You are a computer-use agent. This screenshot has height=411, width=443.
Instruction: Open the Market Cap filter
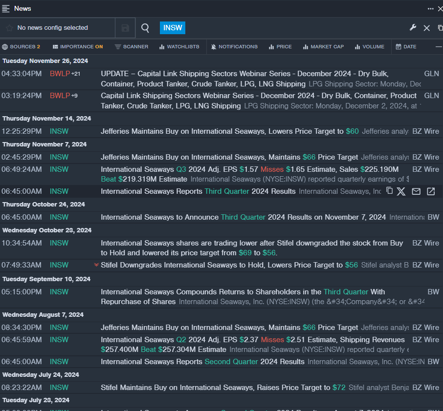tap(323, 47)
